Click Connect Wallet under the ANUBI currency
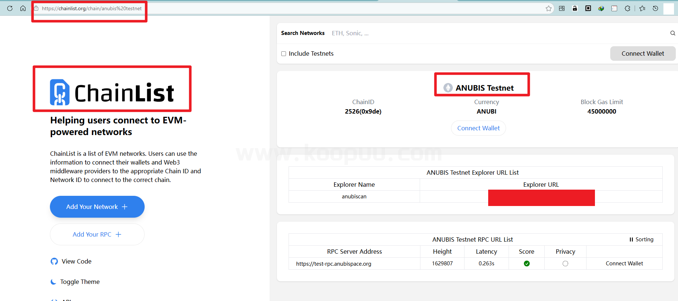 pyautogui.click(x=478, y=128)
